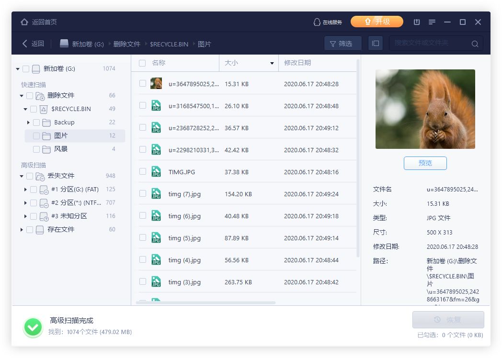This screenshot has height=358, width=502.
Task: Click the squirrel preview thumbnail image
Action: (x=425, y=109)
